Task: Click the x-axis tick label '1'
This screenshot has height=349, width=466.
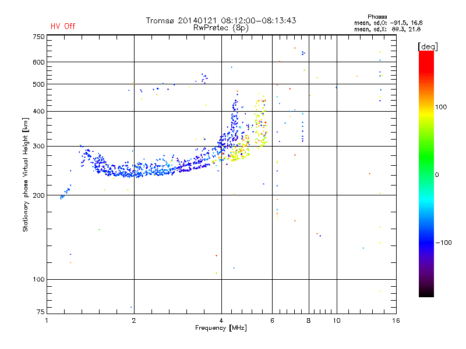Action: tap(47, 320)
